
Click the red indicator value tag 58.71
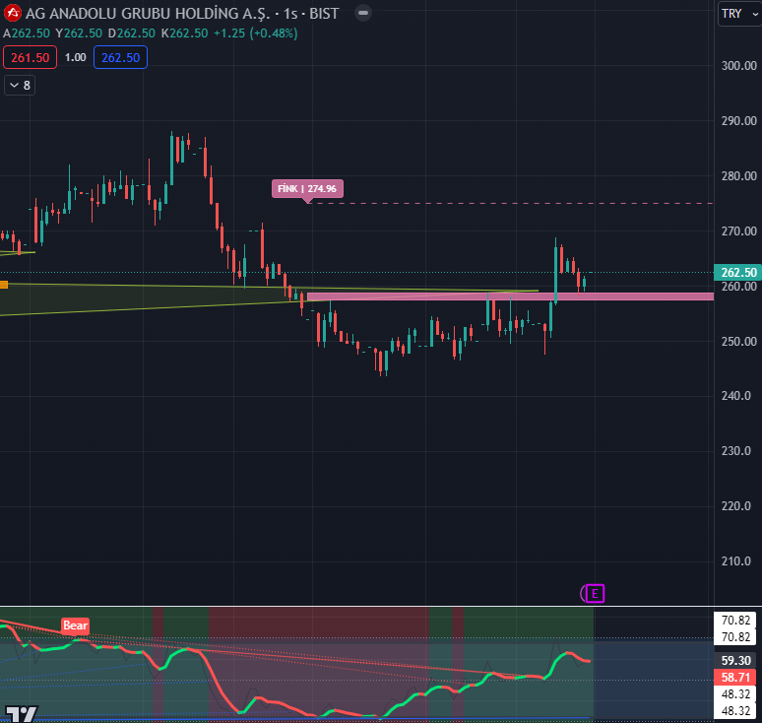coord(735,678)
